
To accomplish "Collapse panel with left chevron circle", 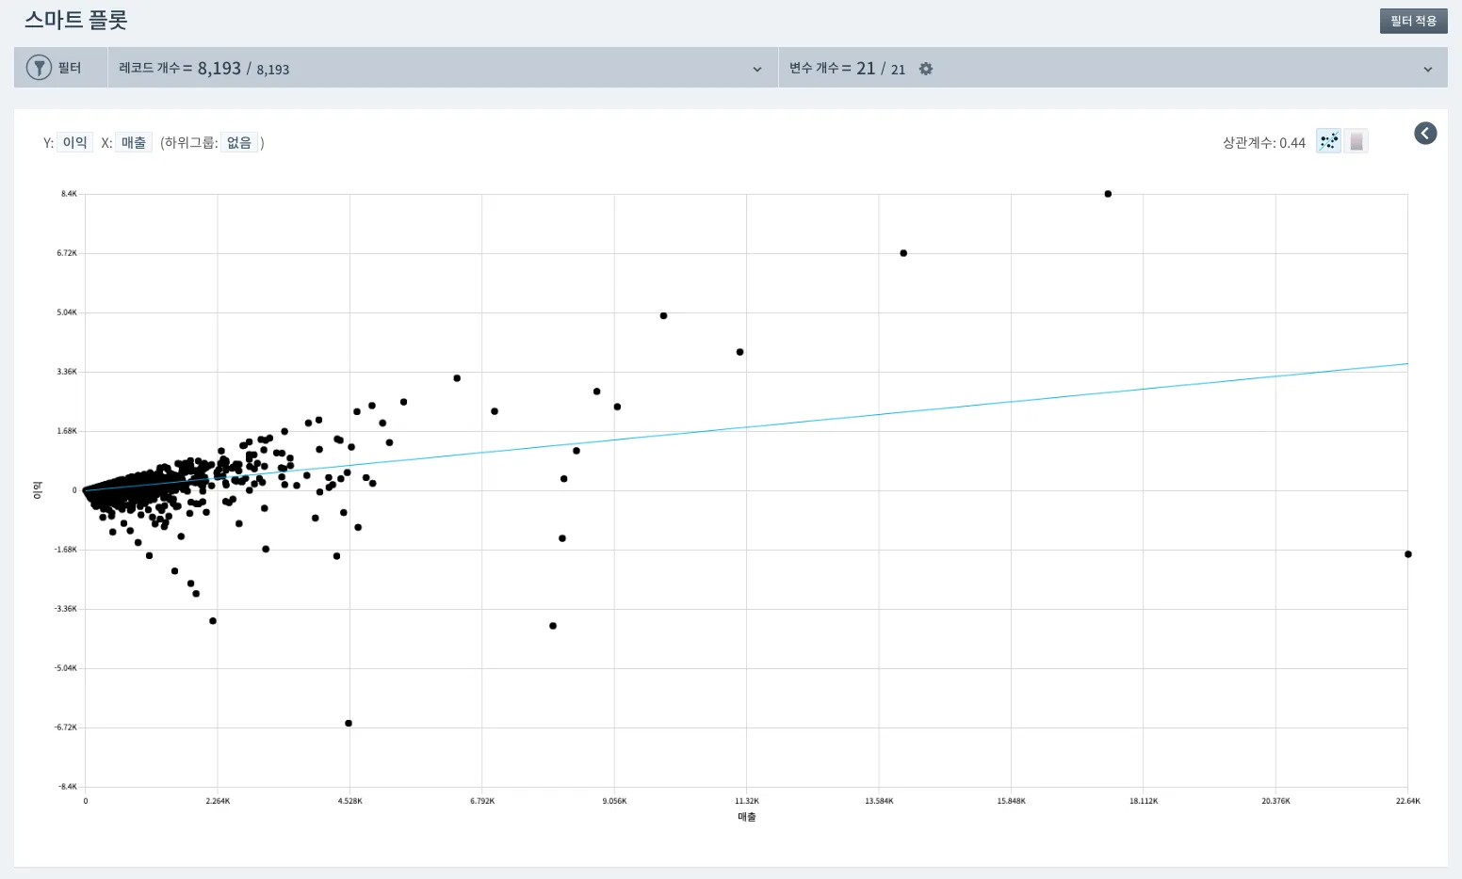I will 1425,134.
